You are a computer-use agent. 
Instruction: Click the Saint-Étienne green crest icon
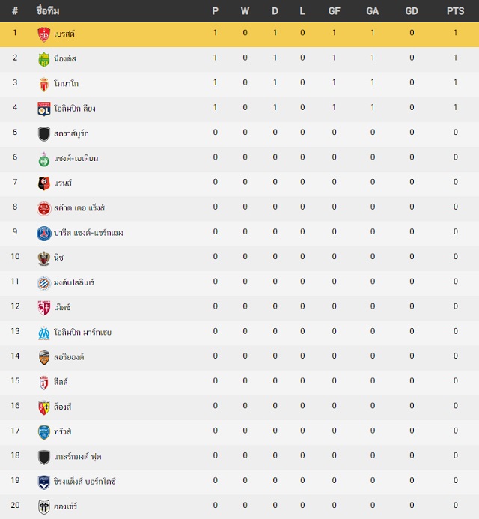(43, 159)
